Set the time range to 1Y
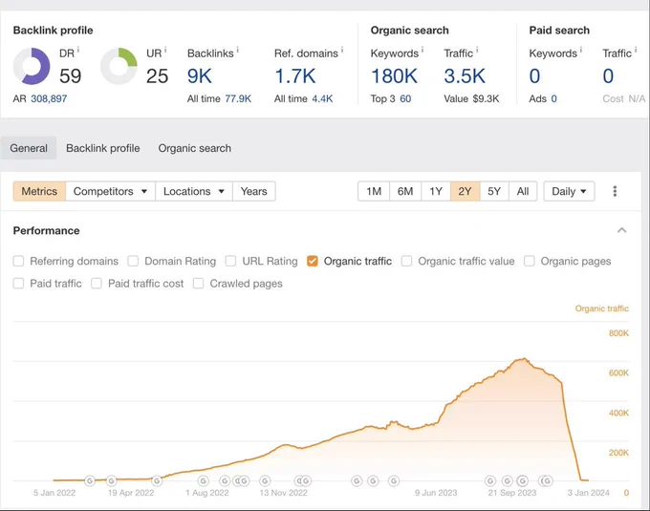 tap(436, 191)
